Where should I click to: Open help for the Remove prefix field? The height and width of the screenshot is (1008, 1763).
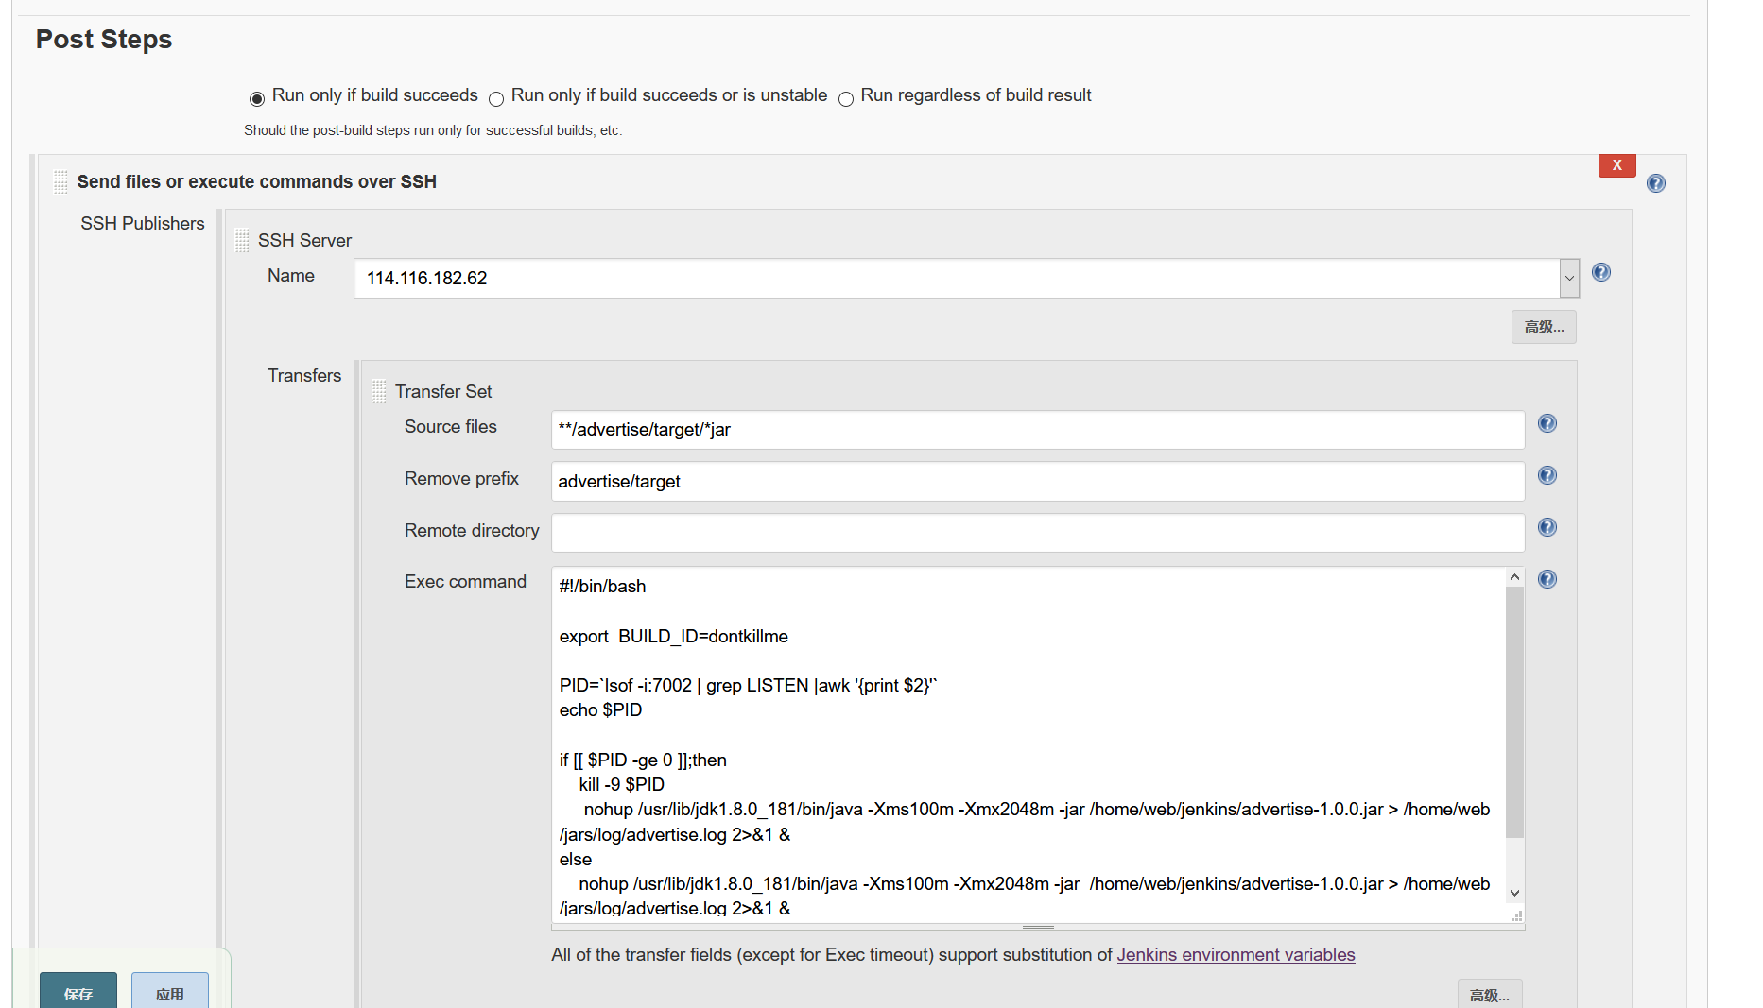tap(1547, 475)
